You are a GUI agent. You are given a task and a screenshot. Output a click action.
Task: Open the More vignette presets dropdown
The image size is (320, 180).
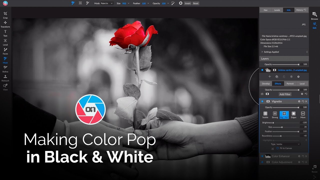click(x=303, y=114)
